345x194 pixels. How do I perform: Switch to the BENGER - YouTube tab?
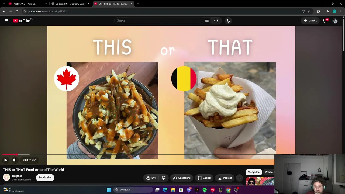coord(25,4)
